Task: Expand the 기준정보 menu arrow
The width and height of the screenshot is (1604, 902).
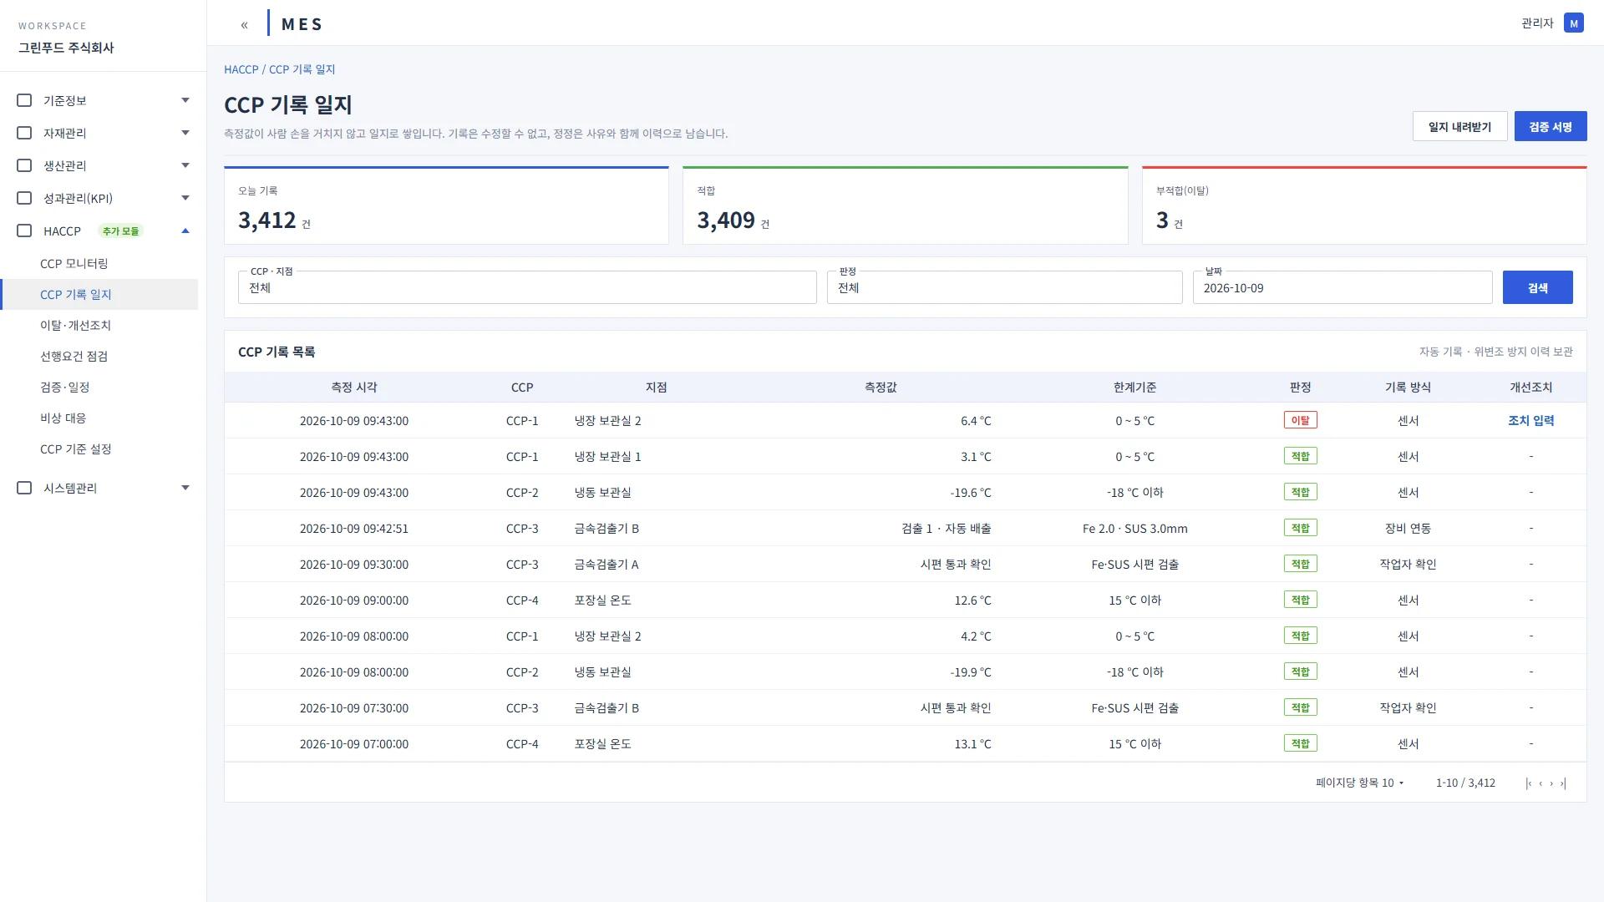Action: 185,100
